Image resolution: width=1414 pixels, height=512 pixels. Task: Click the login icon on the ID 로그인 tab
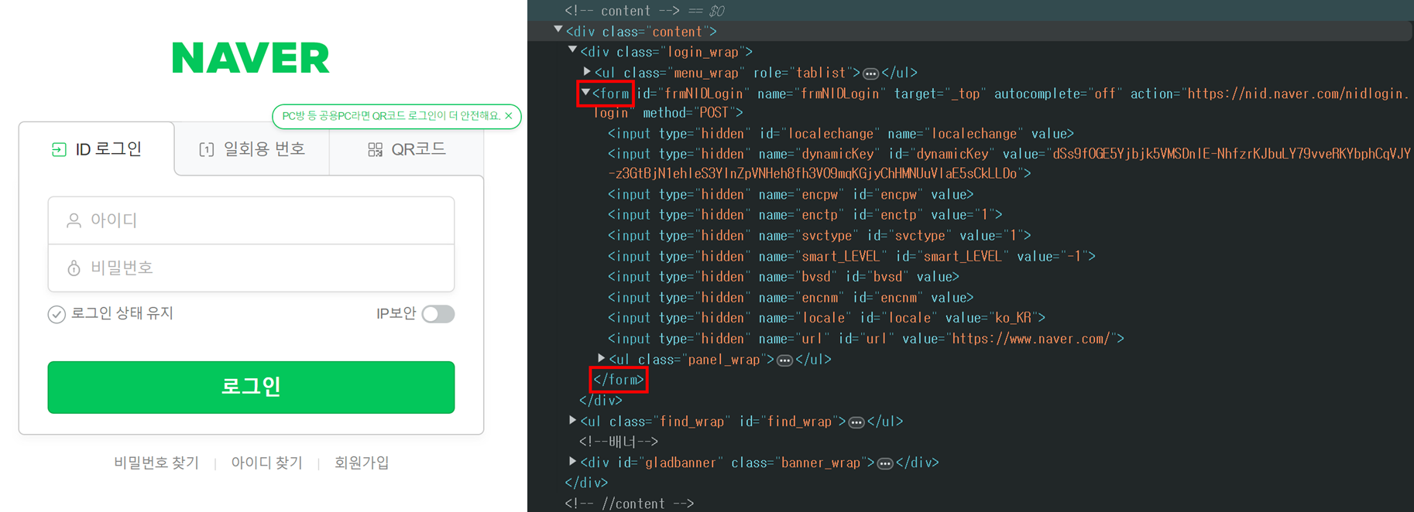coord(59,149)
